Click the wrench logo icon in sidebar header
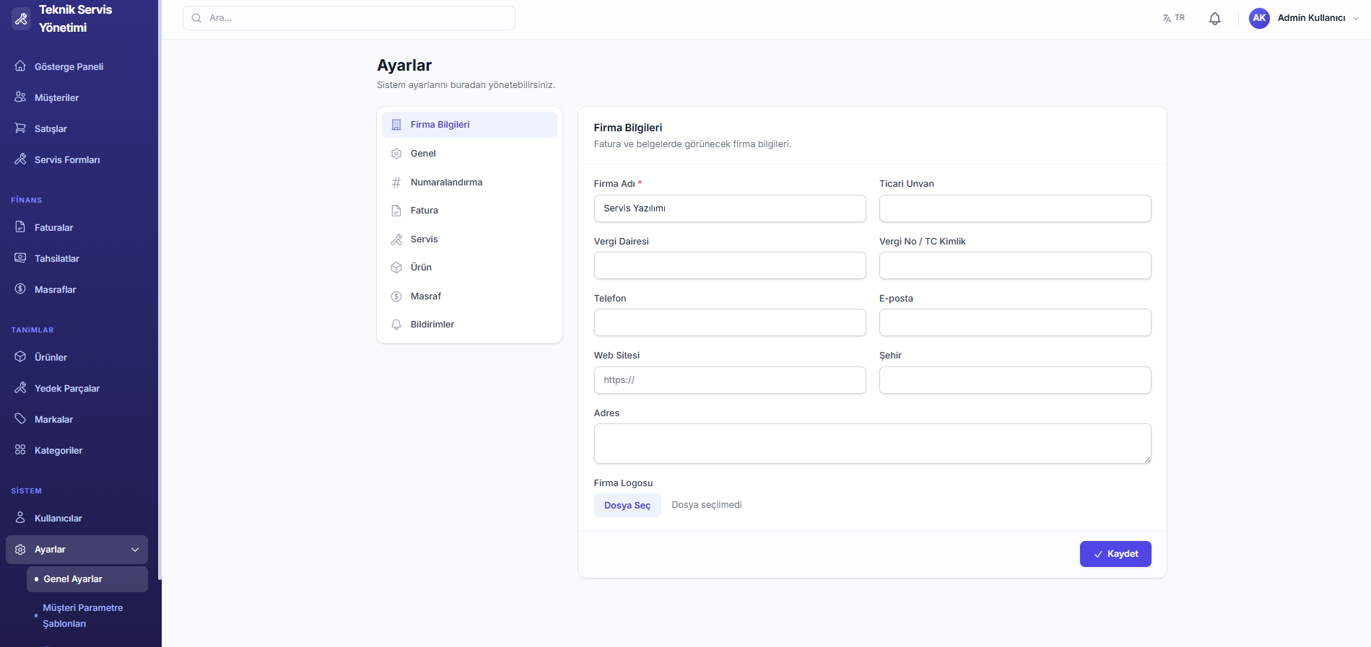This screenshot has height=647, width=1371. coord(21,19)
